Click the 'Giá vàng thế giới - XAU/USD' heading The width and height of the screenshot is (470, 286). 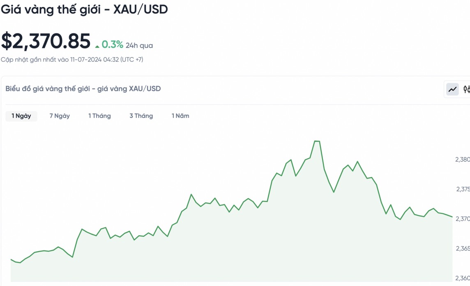[x=84, y=9]
